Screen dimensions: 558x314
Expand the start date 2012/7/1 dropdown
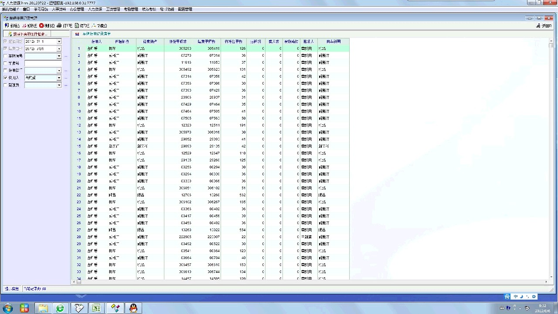pyautogui.click(x=59, y=42)
